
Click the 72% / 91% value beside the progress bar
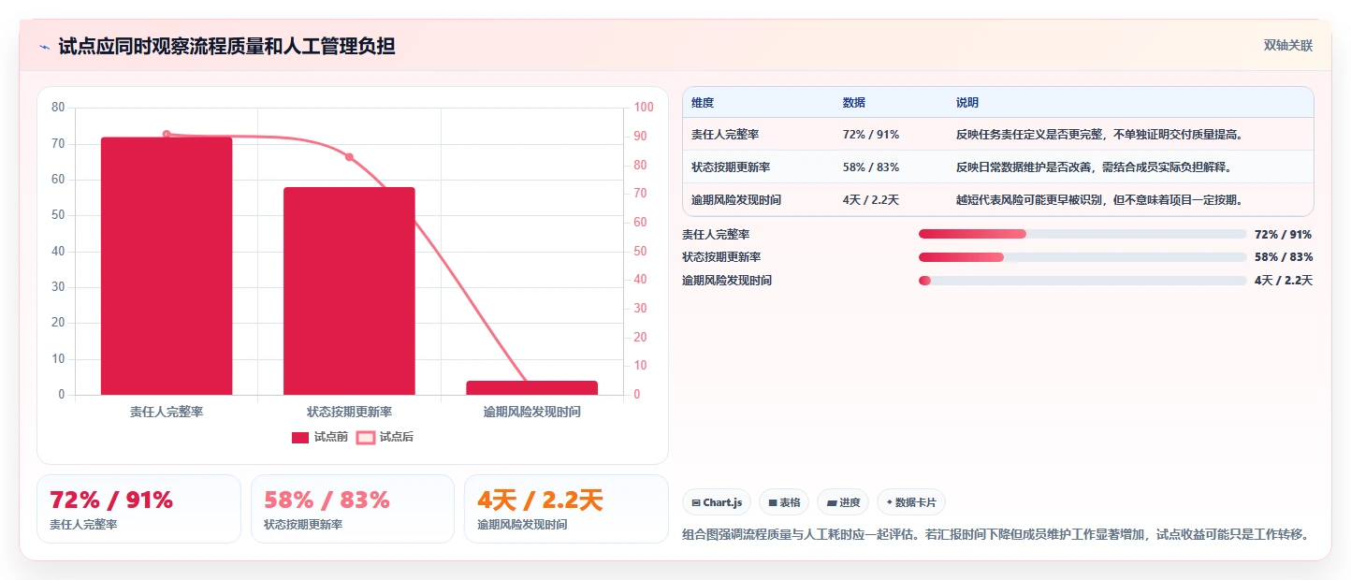pyautogui.click(x=1284, y=235)
